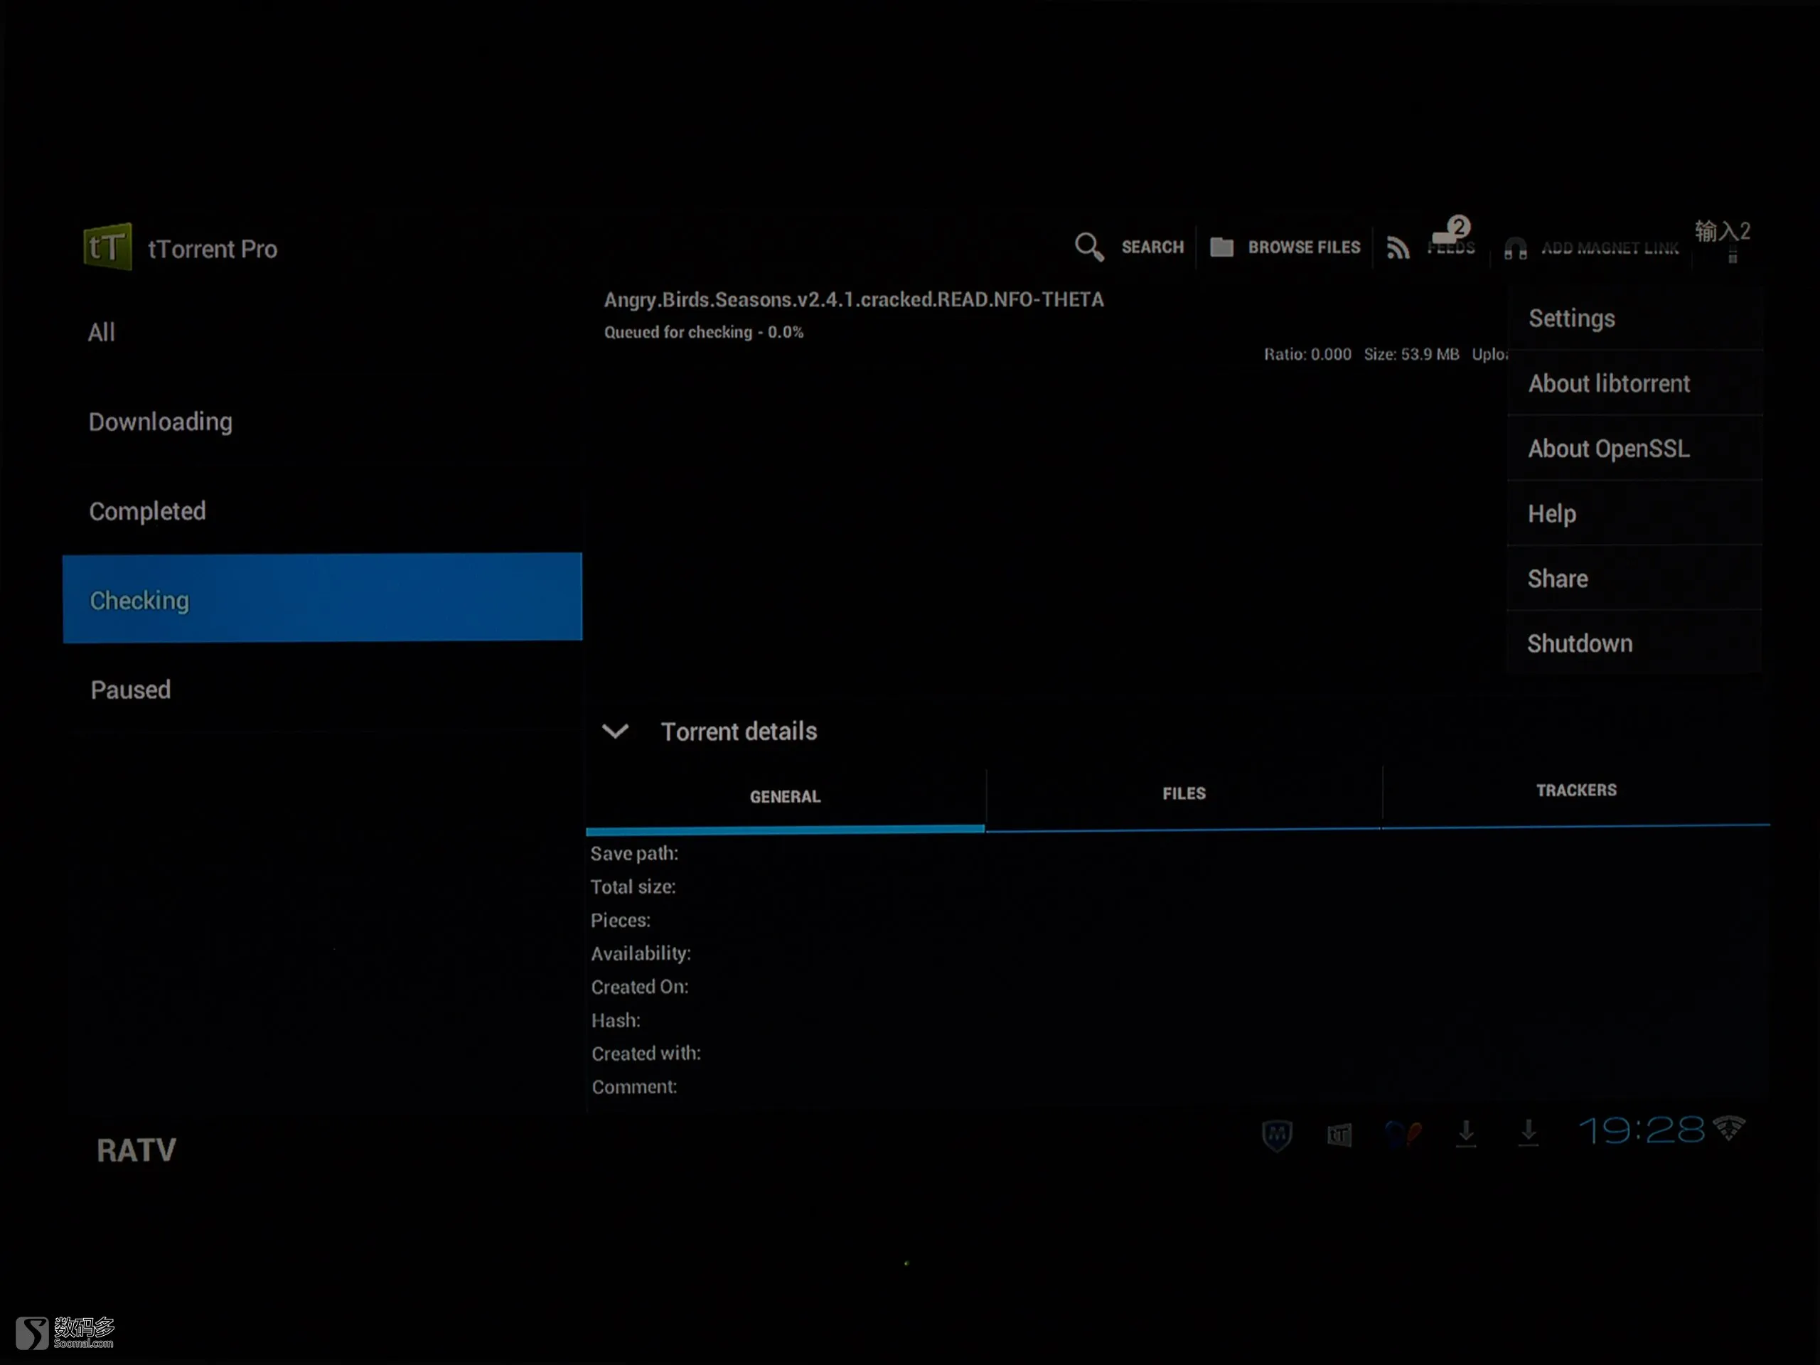Filter by Completed torrents
Screen dimensions: 1820x1365
322,511
